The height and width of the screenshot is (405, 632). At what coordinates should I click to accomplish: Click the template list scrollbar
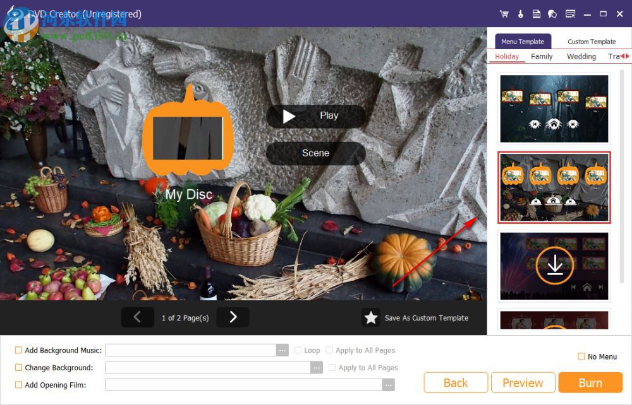tap(622, 177)
